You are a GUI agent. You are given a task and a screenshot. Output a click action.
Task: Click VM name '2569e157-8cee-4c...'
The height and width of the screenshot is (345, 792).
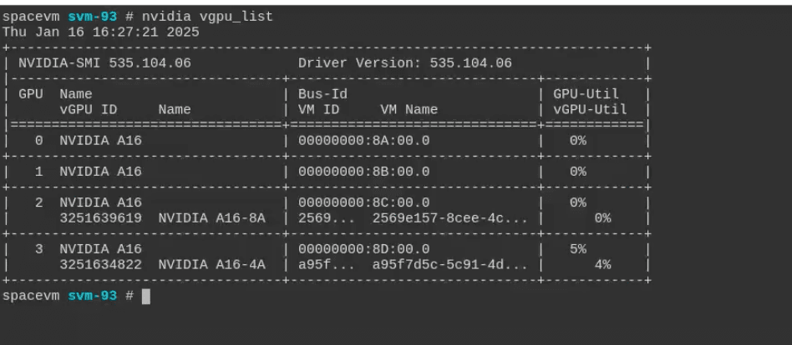[452, 217]
